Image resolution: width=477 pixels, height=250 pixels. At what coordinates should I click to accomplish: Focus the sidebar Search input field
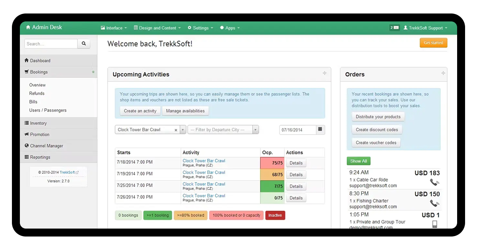click(x=51, y=44)
